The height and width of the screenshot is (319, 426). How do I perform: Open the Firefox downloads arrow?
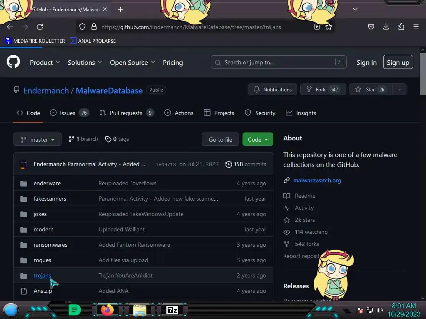tap(386, 27)
